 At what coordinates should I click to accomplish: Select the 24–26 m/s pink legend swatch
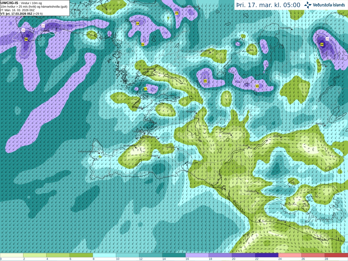point(290,255)
